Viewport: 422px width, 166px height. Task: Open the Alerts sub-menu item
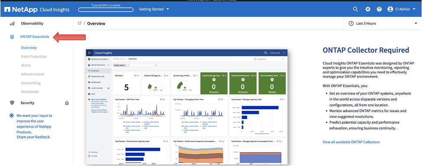click(x=26, y=66)
